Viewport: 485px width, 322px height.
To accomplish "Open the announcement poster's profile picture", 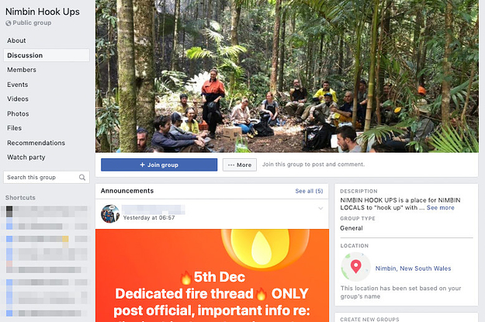I will click(x=110, y=213).
